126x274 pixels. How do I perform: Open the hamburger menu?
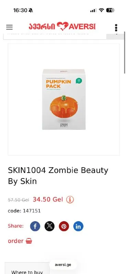tap(9, 27)
